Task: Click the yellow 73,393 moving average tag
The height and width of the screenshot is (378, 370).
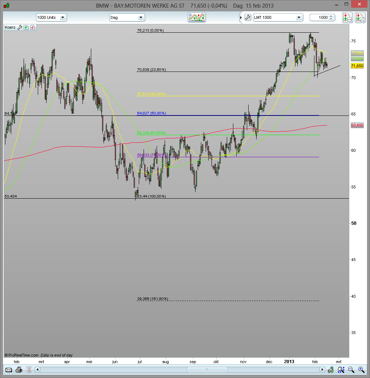Action: click(357, 53)
